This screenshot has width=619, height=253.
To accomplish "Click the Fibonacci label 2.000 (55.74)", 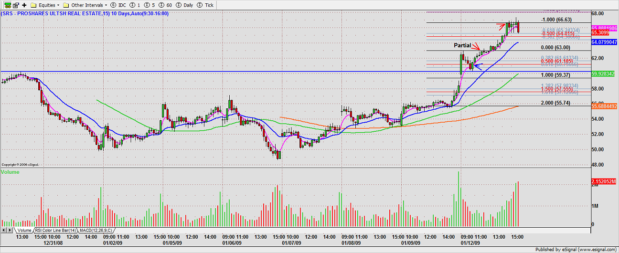I will pos(556,103).
